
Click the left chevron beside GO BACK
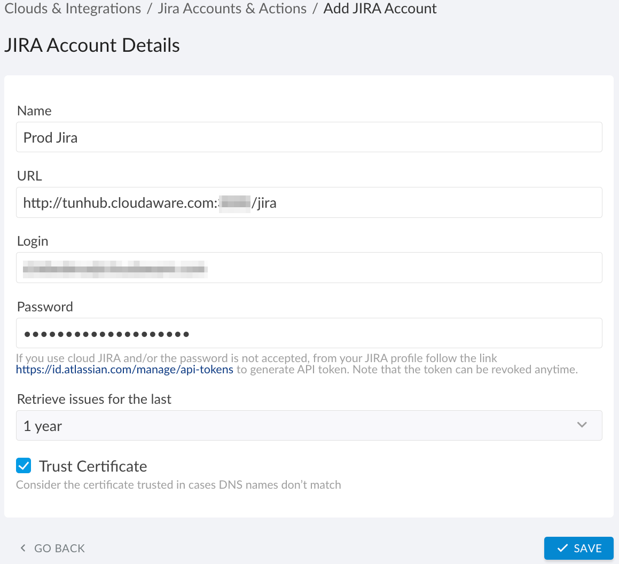22,548
